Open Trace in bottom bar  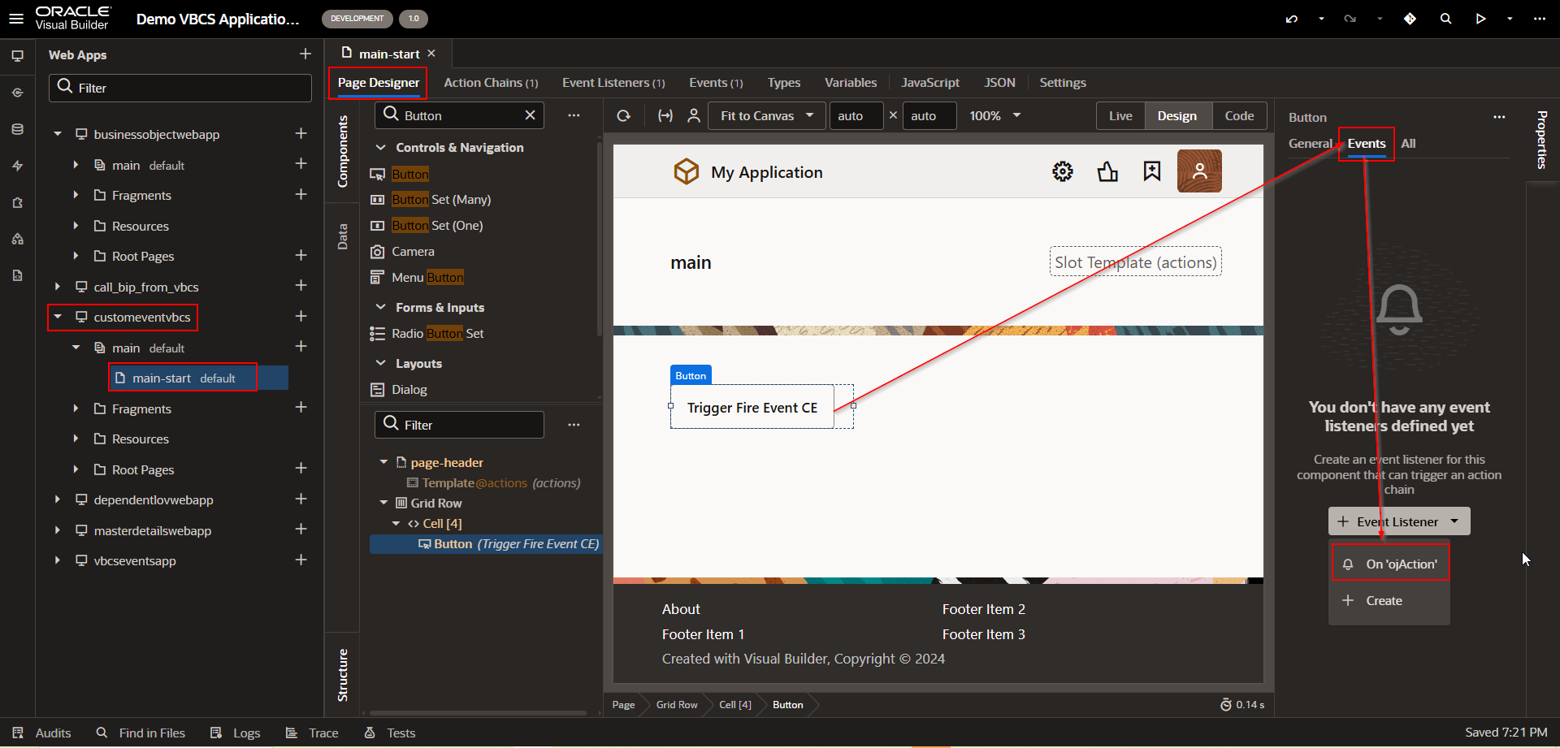(312, 733)
